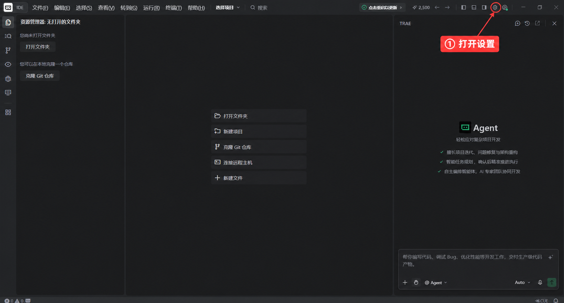Click the CUE indicator in the status bar
The image size is (564, 303).
coord(542,300)
